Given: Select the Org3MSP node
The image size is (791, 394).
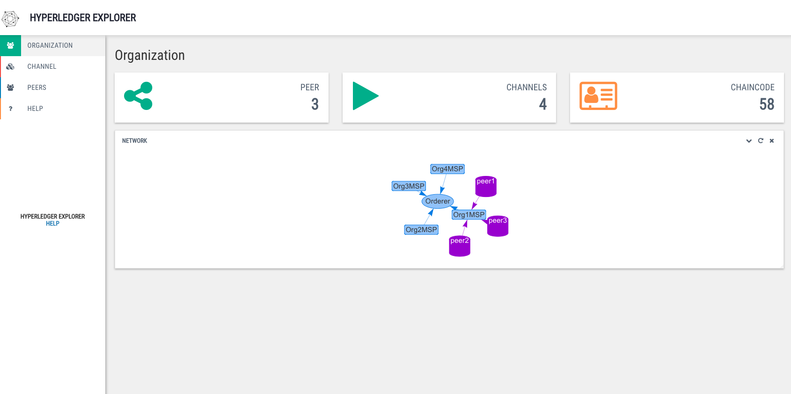Looking at the screenshot, I should pos(409,186).
